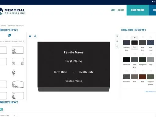Click the save design icon

(x=30, y=36)
